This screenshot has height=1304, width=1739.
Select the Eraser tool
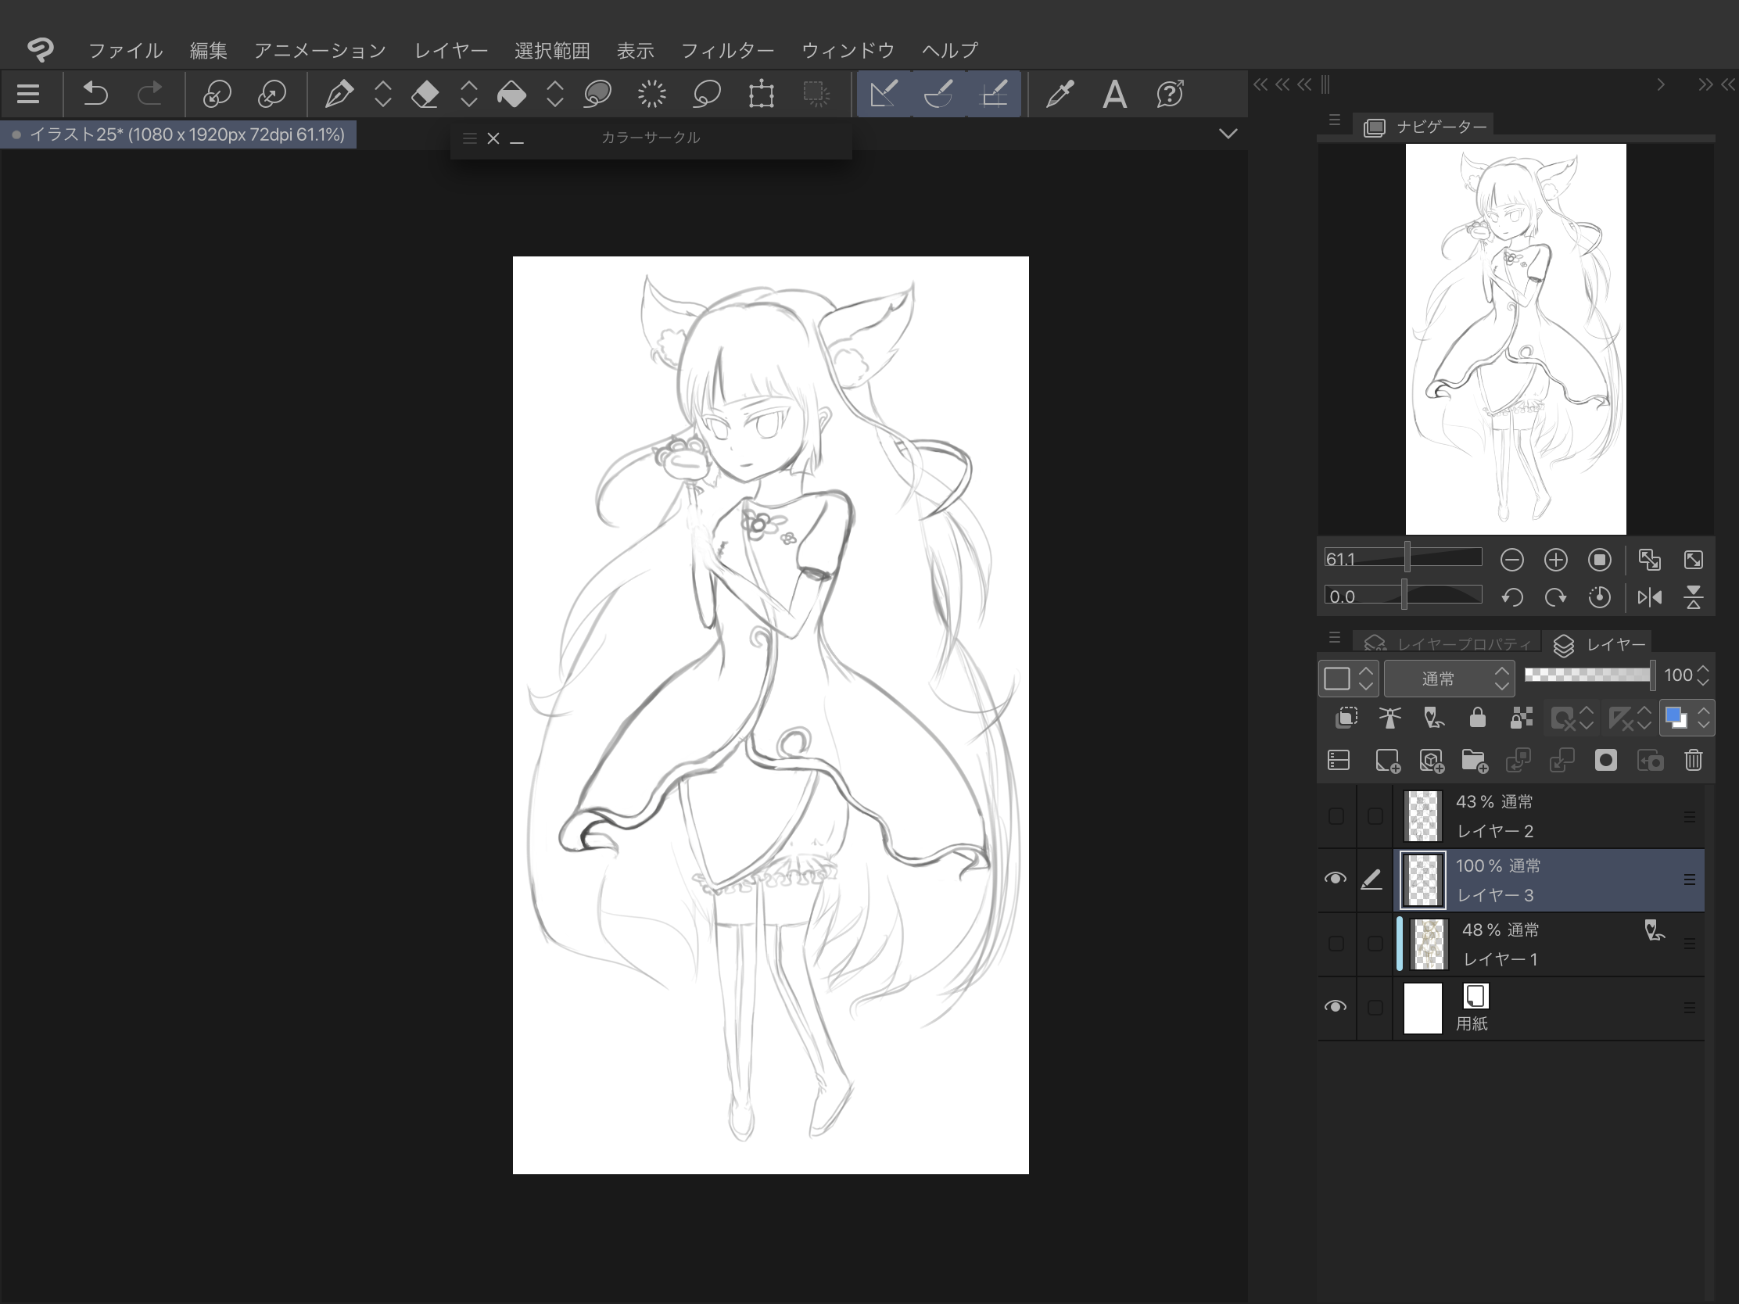pos(425,95)
